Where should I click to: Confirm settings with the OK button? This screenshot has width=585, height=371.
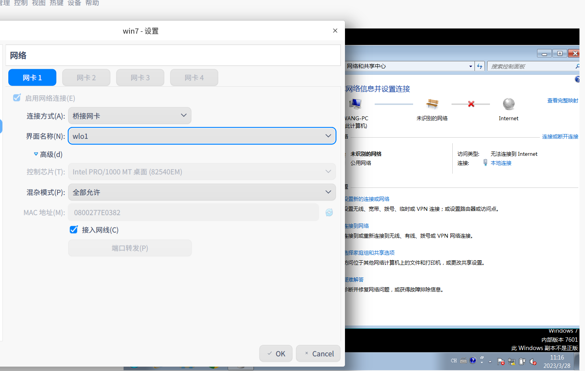[276, 353]
